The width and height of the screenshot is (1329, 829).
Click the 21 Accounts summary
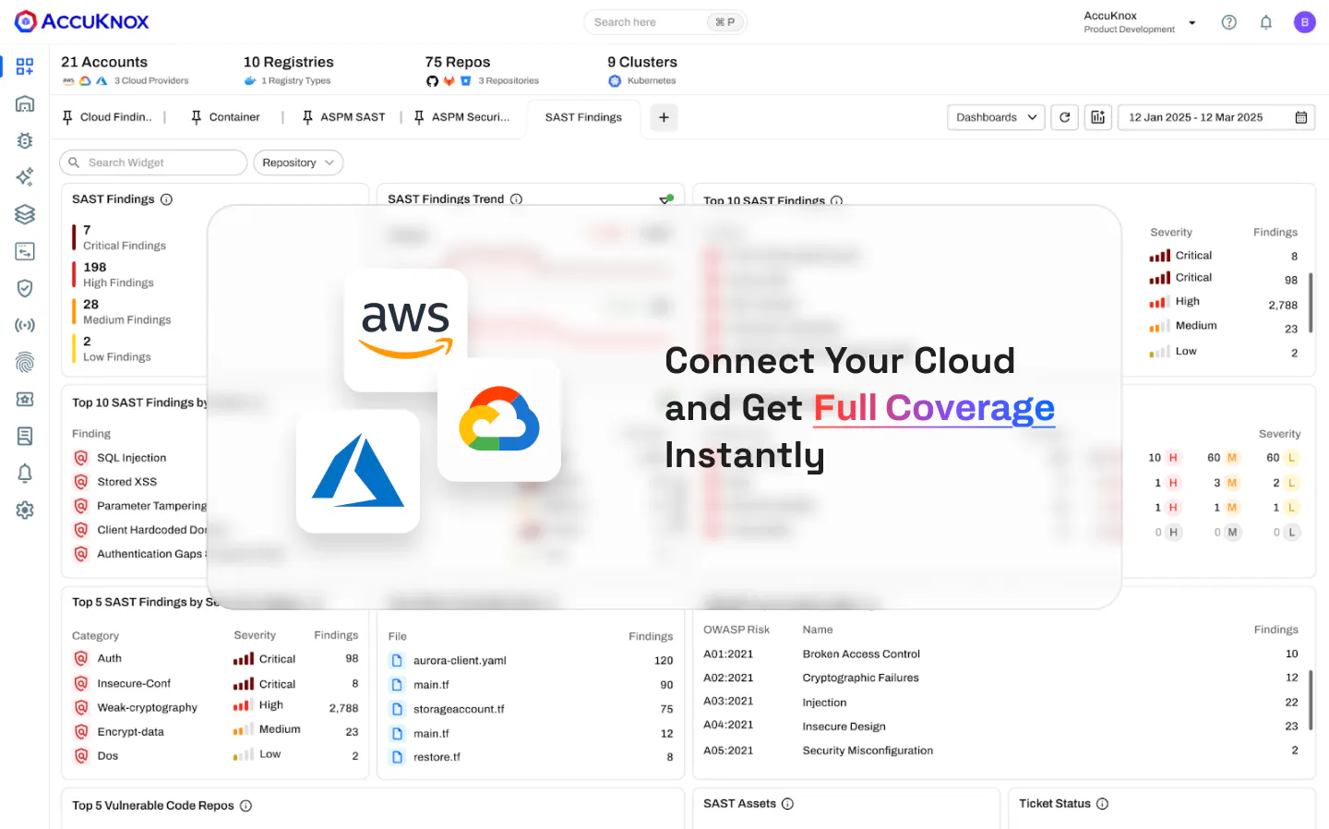point(125,70)
